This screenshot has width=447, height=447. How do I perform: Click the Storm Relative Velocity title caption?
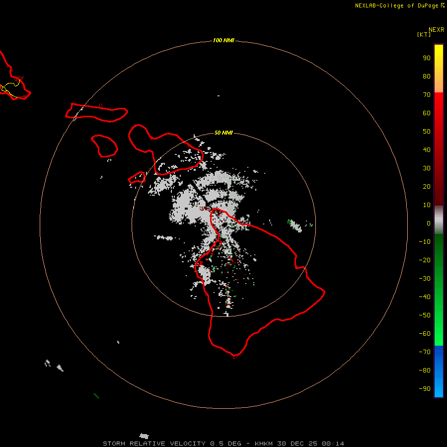[x=223, y=444]
